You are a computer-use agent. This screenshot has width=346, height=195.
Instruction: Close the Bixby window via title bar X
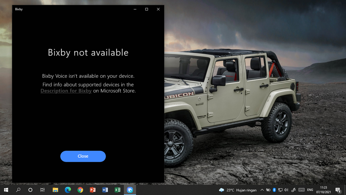158,9
